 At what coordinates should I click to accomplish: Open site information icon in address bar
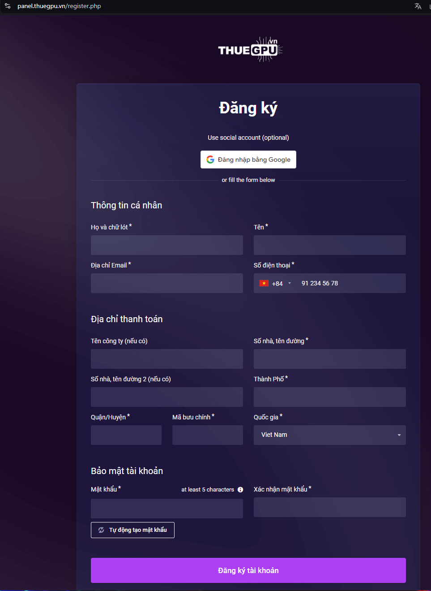coord(8,6)
